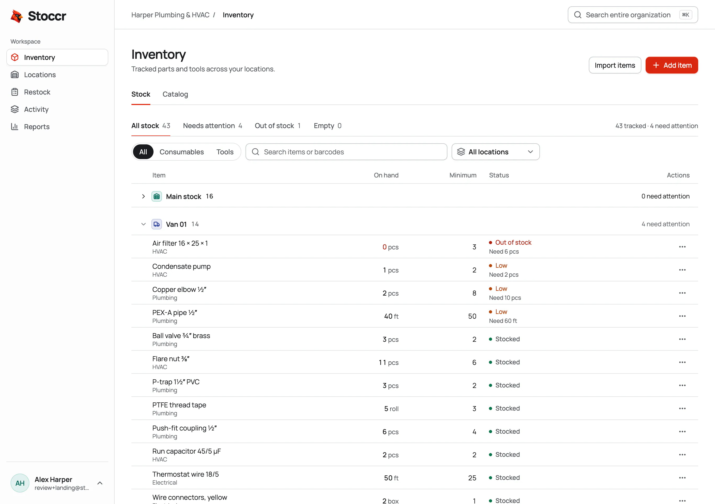
Task: Open actions menu for Copper elbow ½″
Action: [x=682, y=293]
